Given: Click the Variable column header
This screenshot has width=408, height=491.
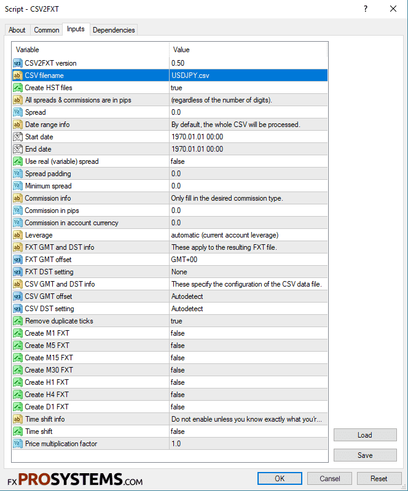Looking at the screenshot, I should point(90,50).
